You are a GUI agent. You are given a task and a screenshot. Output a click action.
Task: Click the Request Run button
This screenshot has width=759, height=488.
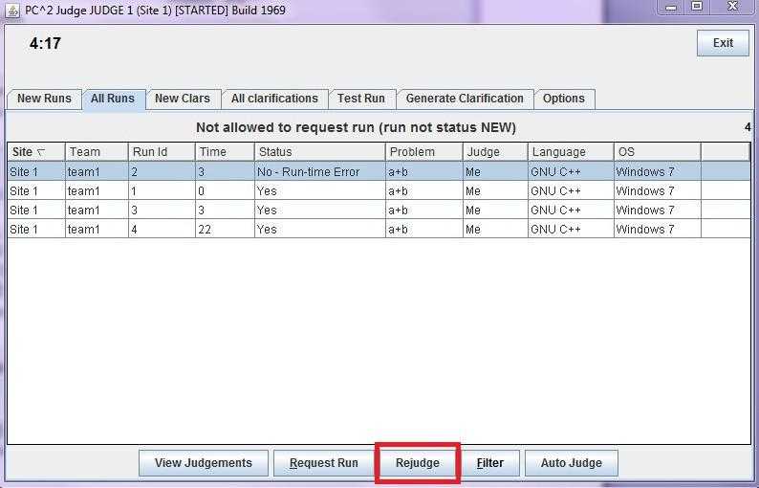click(323, 463)
